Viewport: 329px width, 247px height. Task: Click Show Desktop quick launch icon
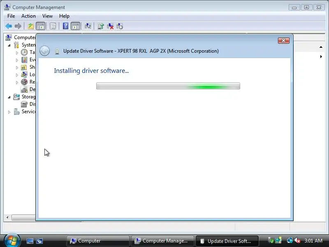coord(30,241)
